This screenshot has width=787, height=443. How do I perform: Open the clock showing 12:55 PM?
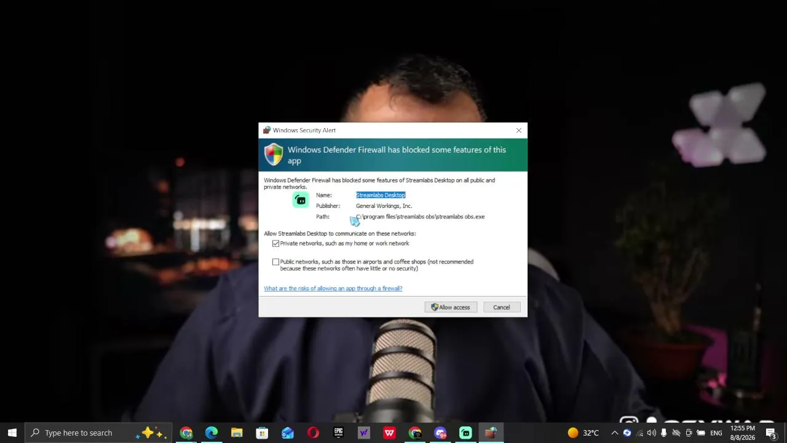click(x=743, y=433)
